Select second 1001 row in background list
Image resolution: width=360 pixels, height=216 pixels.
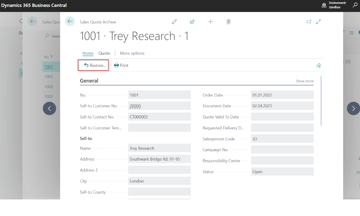pos(49,77)
